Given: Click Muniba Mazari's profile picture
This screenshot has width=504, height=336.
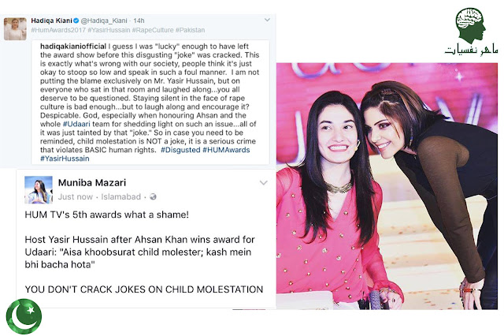Looking at the screenshot, I should [x=39, y=190].
